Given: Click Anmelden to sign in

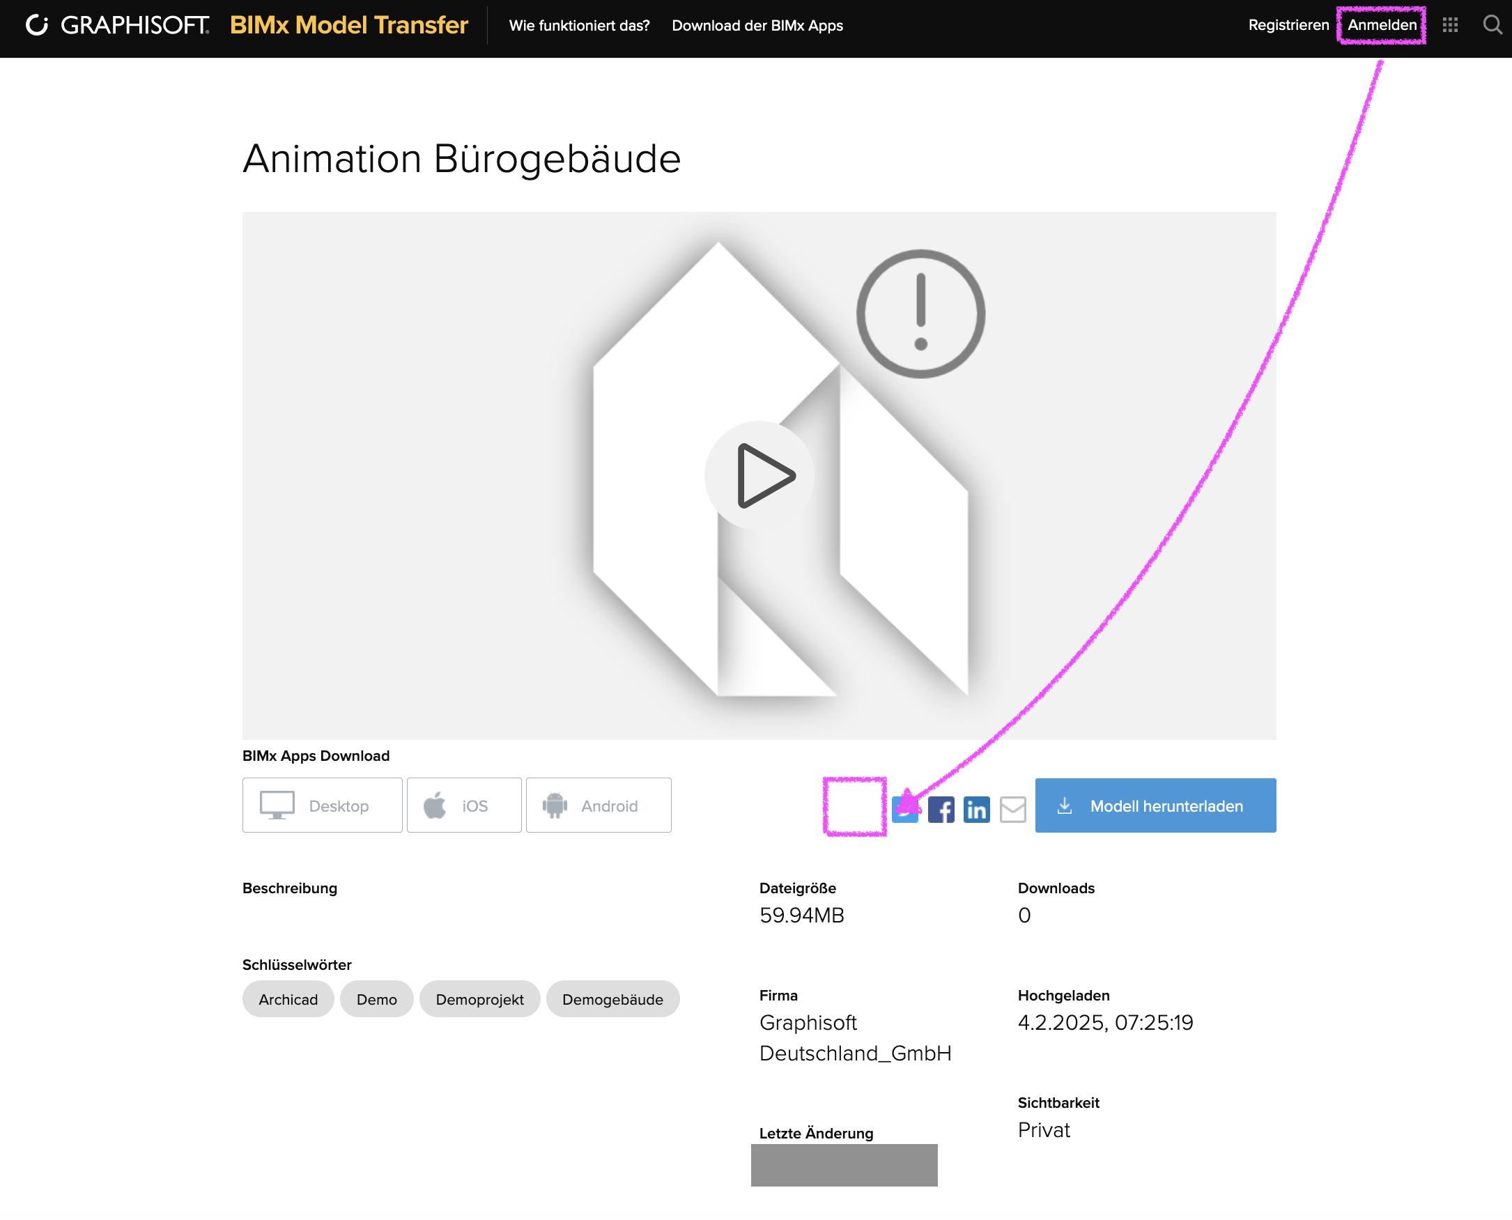Looking at the screenshot, I should point(1381,25).
